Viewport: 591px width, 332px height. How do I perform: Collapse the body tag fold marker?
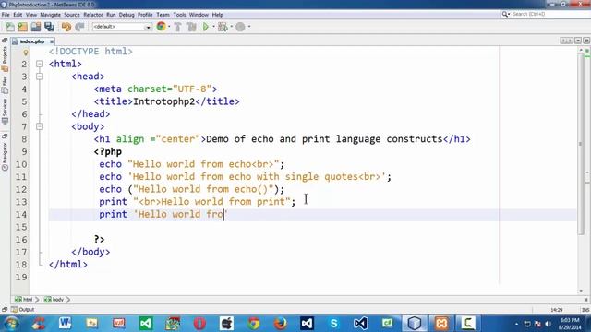[40, 126]
